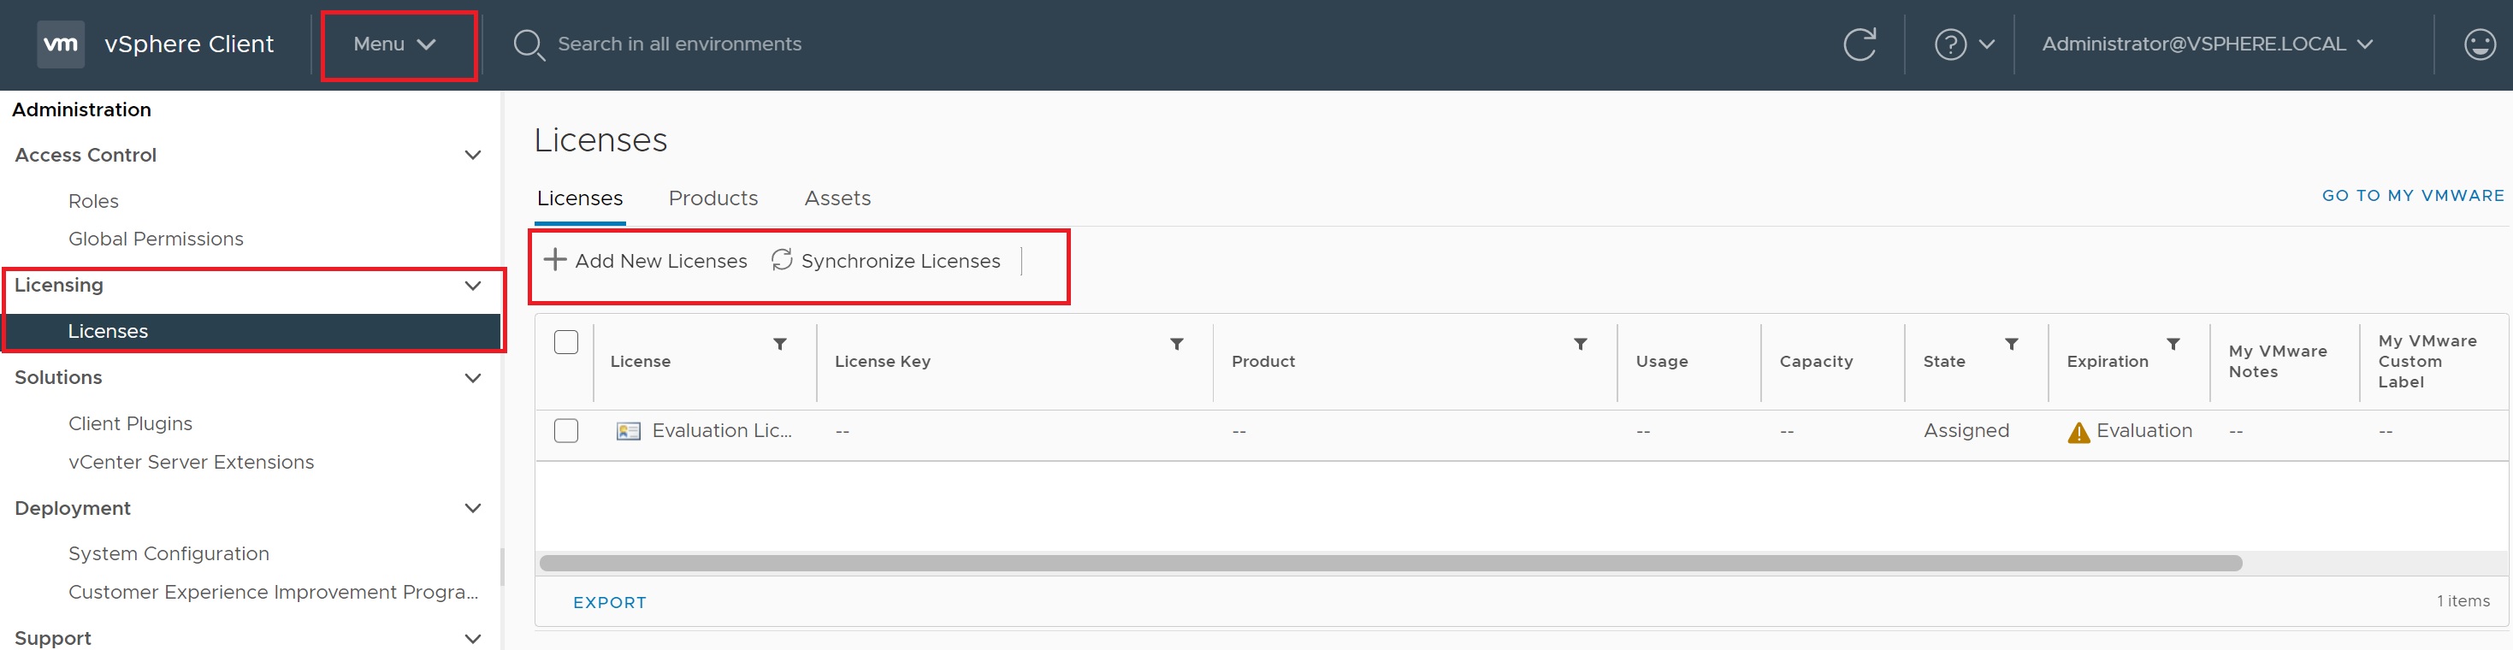Filter the License Key column
The width and height of the screenshot is (2513, 650).
pos(1178,344)
